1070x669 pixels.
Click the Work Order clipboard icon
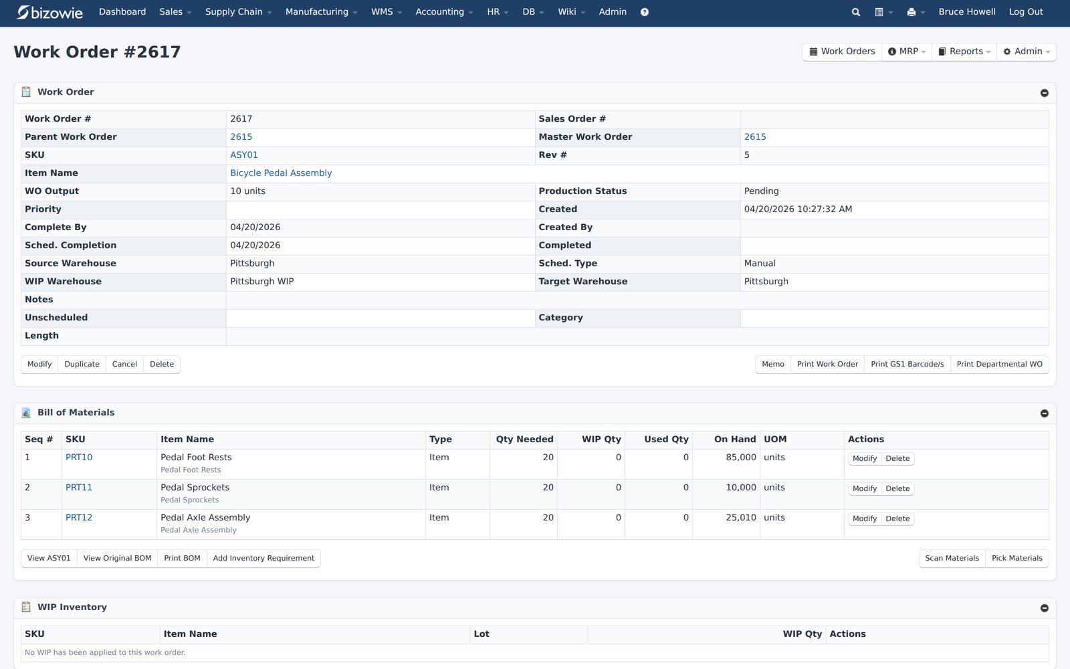click(26, 92)
